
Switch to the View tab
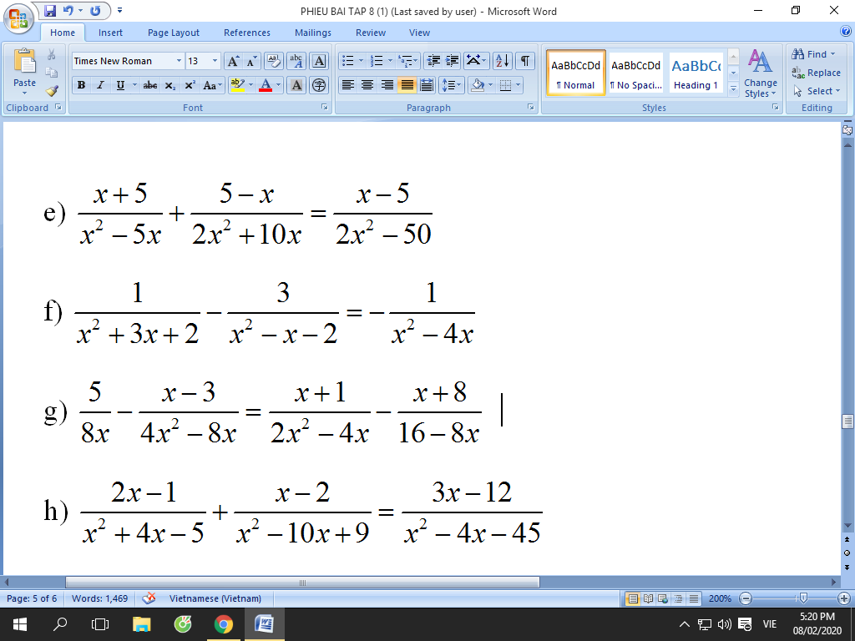tap(419, 33)
